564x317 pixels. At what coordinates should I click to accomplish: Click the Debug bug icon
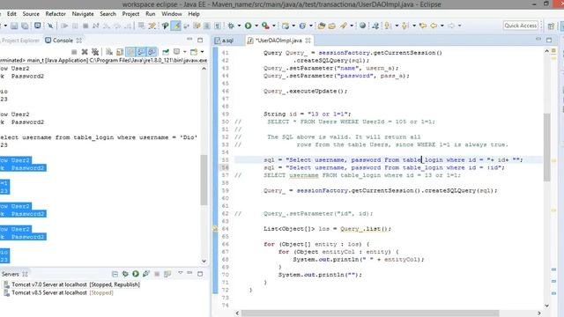click(231, 26)
